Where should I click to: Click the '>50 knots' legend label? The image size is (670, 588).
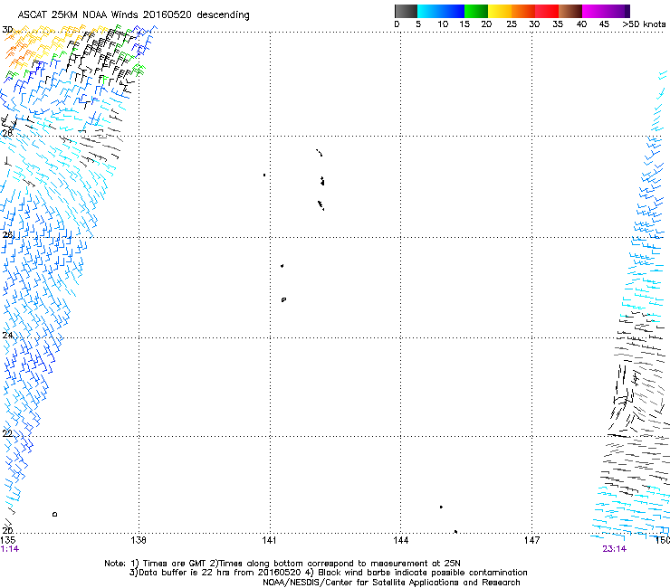tap(644, 24)
